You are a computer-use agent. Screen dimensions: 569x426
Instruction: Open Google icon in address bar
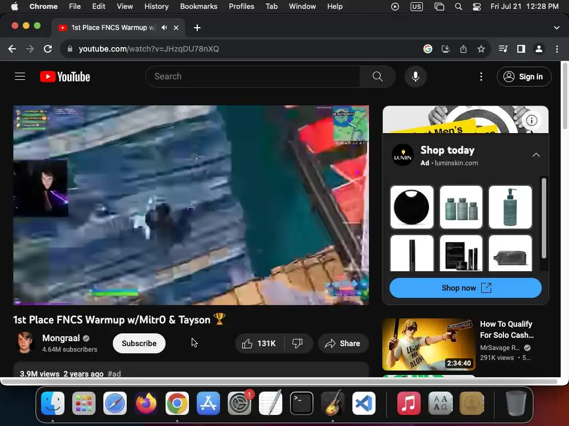click(428, 49)
